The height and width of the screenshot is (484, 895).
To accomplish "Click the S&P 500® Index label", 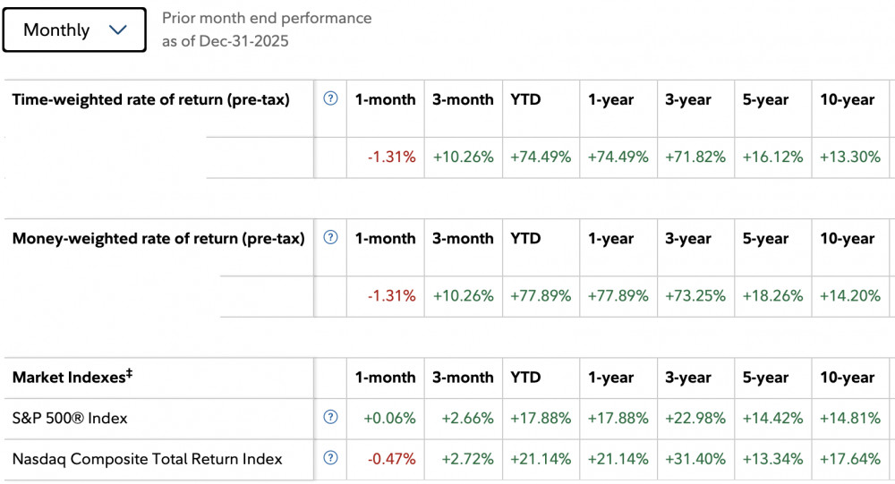I will [x=70, y=418].
